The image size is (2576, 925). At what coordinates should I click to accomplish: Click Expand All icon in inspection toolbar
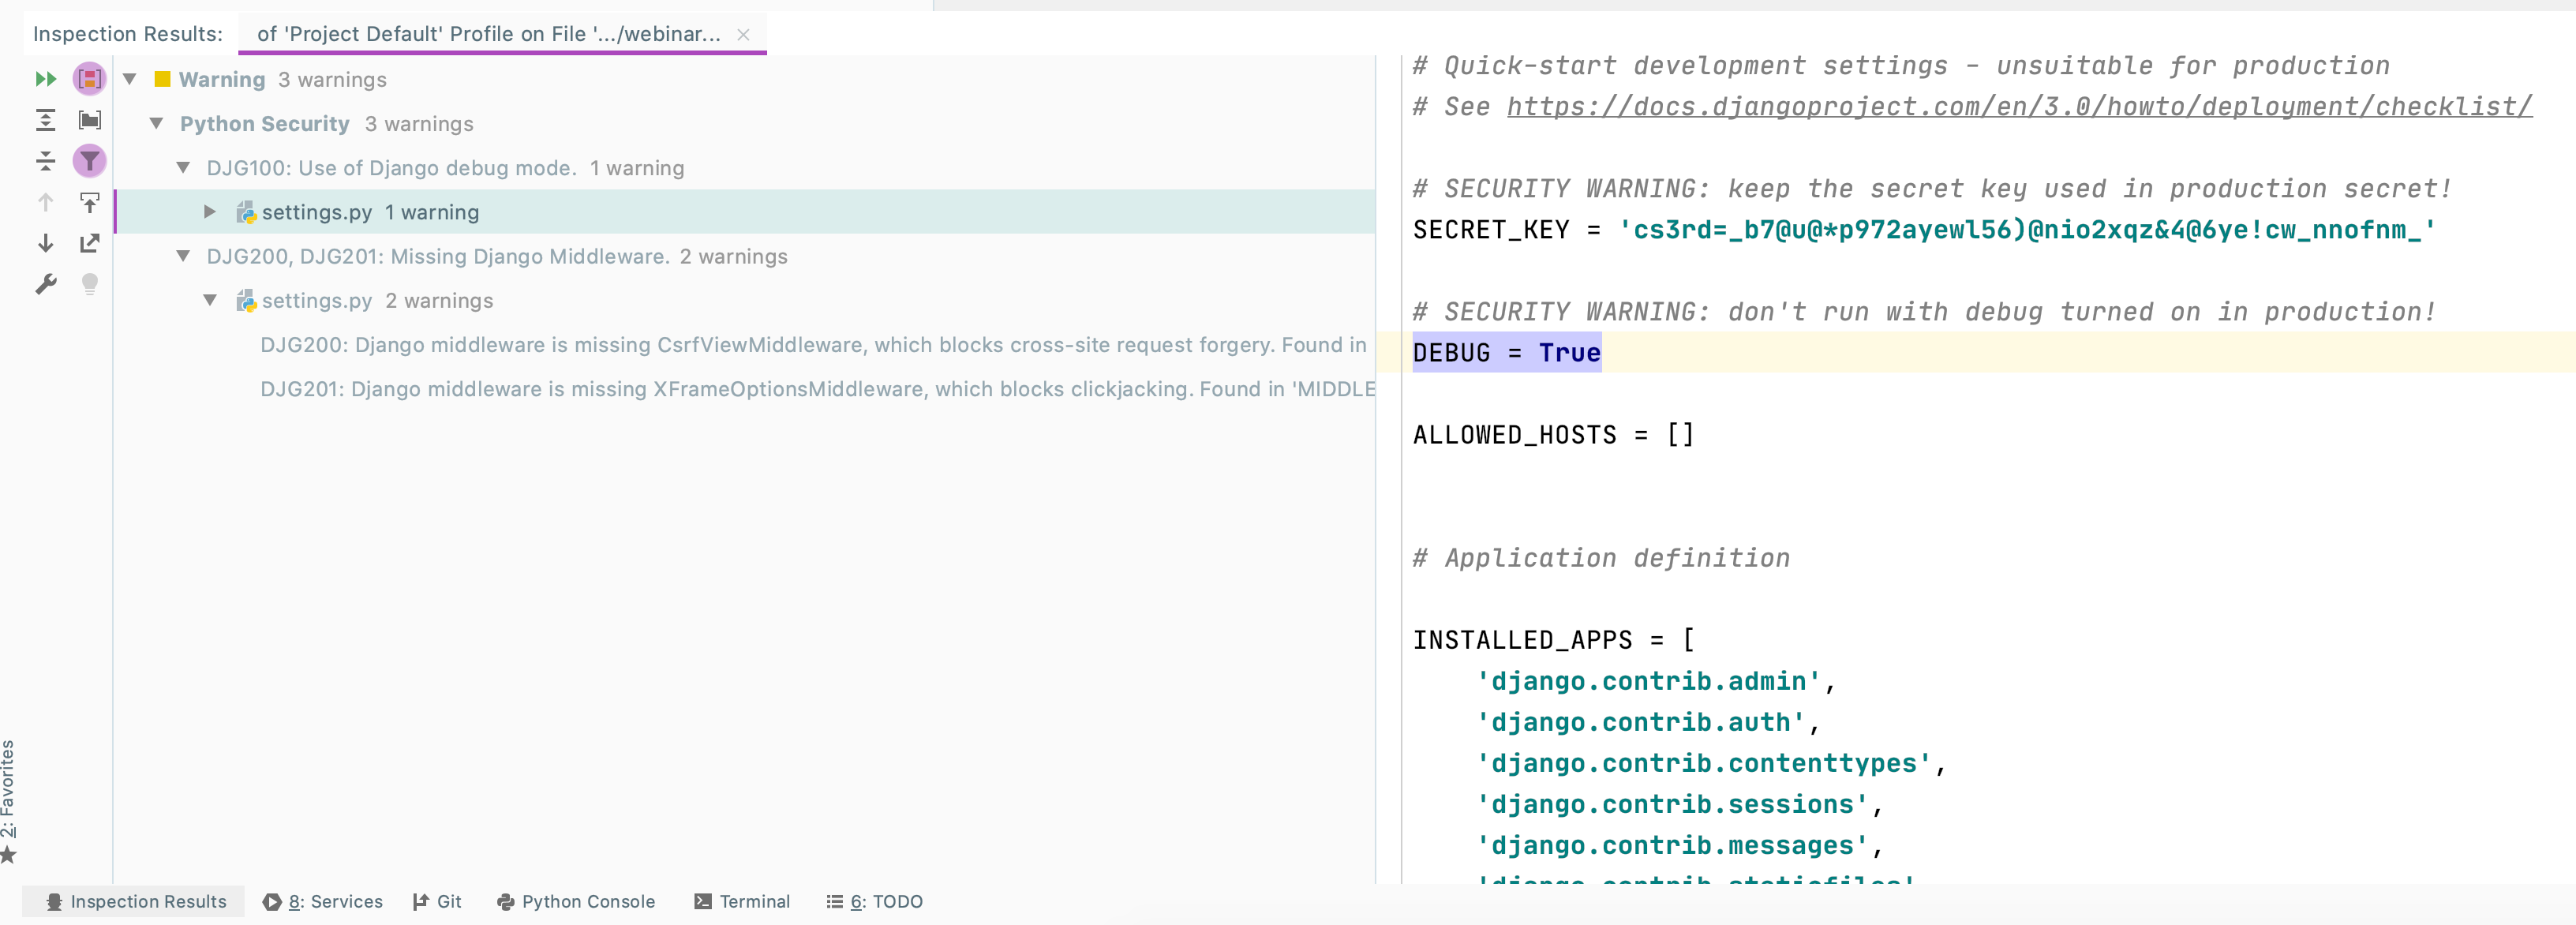click(46, 121)
